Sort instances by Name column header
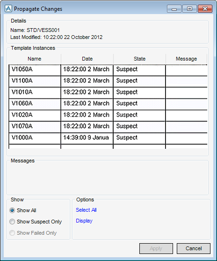 point(35,59)
